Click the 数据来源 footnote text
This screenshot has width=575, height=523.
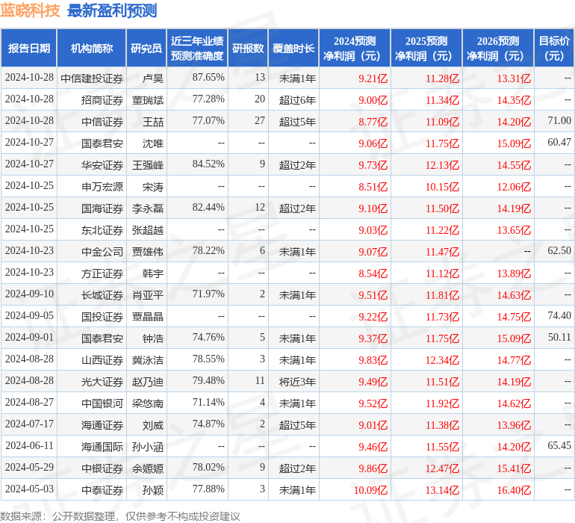[120, 516]
